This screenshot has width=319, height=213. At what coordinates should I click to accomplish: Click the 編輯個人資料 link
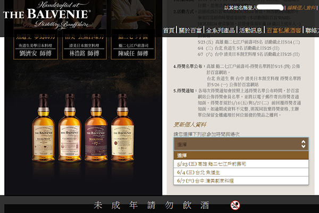tap(301, 8)
